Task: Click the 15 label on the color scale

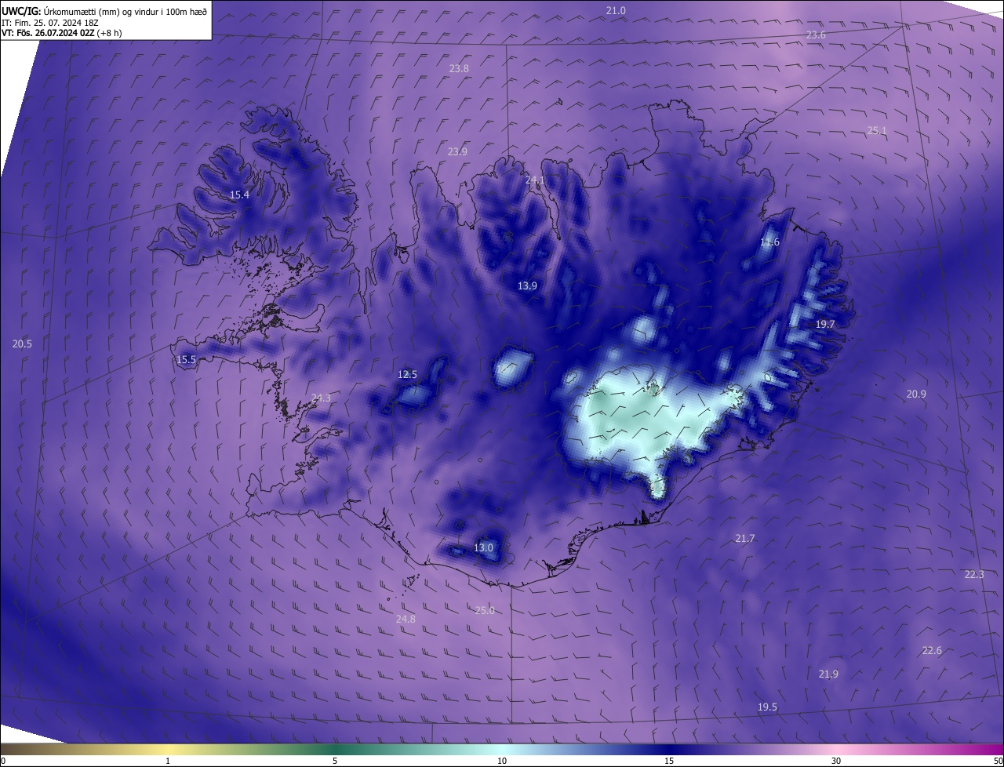Action: (669, 761)
